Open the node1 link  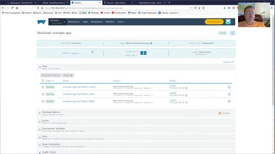(x=173, y=86)
